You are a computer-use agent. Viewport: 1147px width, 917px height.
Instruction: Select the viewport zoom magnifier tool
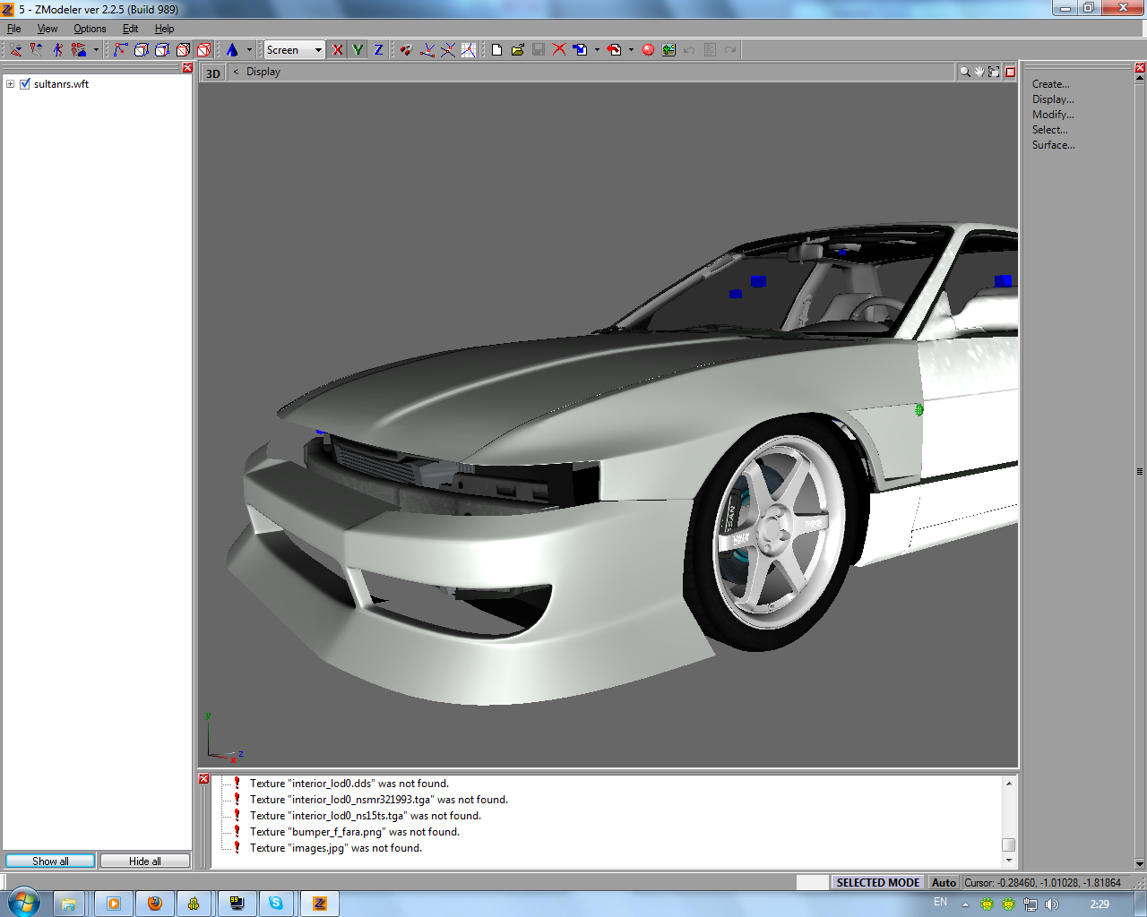click(x=964, y=73)
